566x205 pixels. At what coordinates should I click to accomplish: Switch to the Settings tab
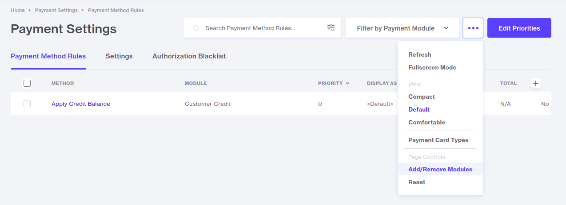pyautogui.click(x=119, y=56)
